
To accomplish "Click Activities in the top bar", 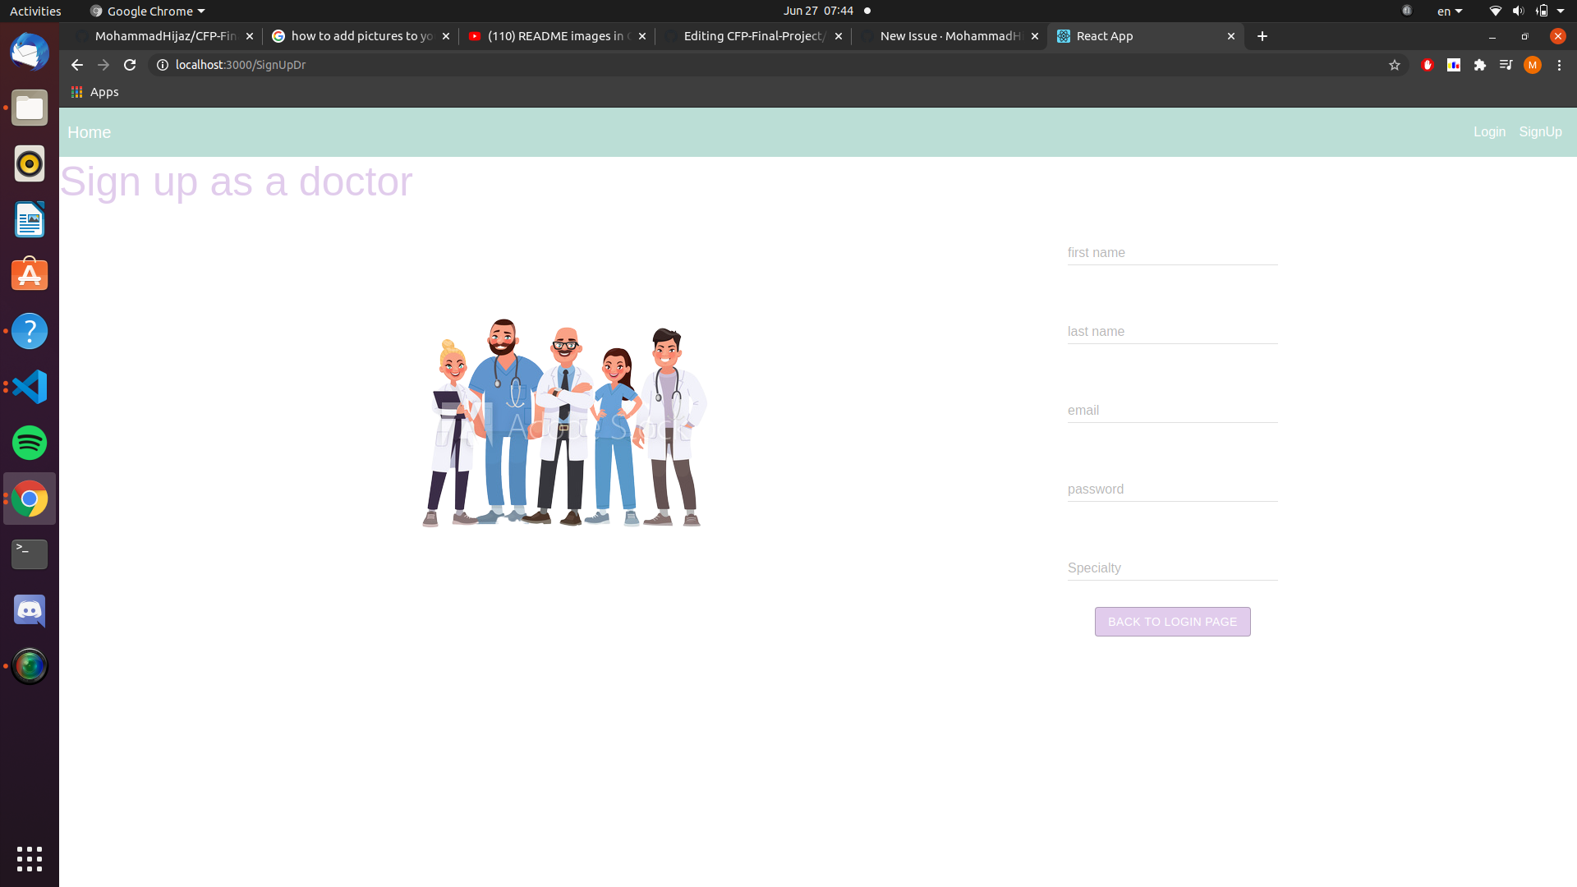I will click(34, 11).
